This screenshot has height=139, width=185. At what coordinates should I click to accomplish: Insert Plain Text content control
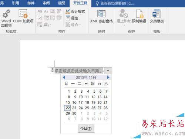click(x=46, y=11)
